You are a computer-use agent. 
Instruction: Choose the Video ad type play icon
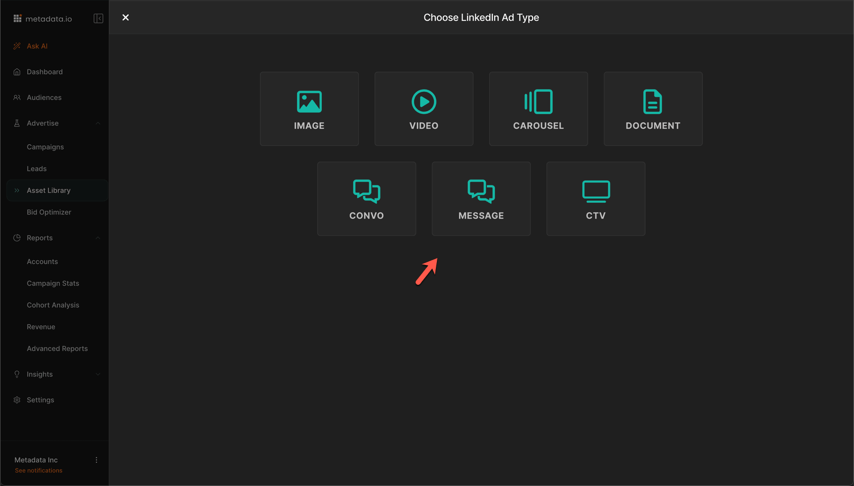424,102
